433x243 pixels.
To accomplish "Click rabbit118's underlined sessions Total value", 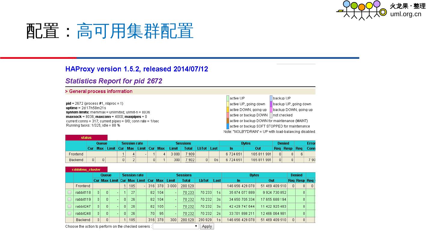I will pyautogui.click(x=188, y=193).
